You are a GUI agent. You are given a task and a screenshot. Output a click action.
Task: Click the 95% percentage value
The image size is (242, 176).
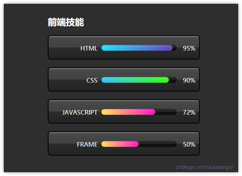[x=189, y=48]
